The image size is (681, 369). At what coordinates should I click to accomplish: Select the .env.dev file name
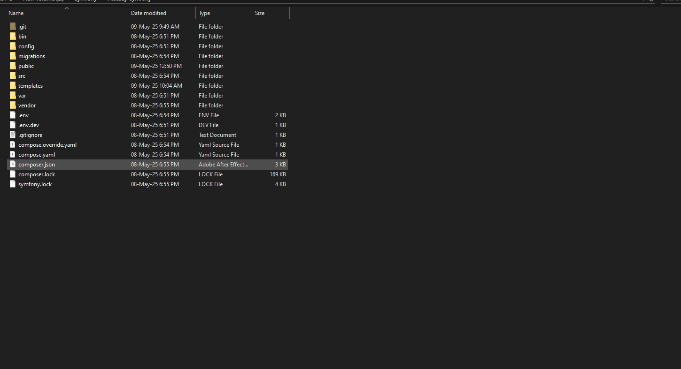click(29, 125)
